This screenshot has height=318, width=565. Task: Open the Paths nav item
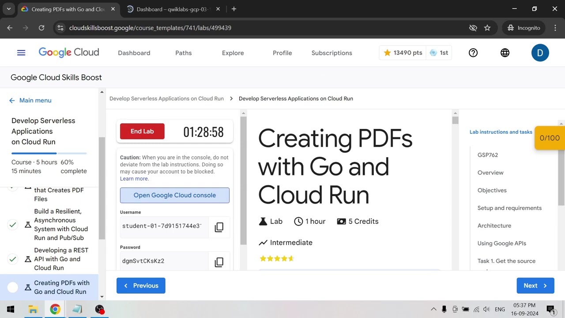[184, 53]
